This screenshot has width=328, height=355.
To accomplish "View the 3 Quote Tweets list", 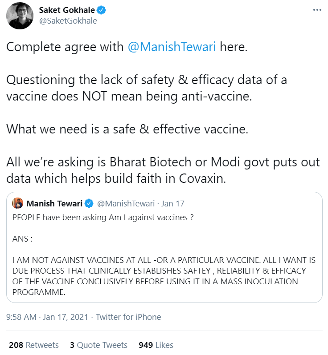I will (98, 345).
